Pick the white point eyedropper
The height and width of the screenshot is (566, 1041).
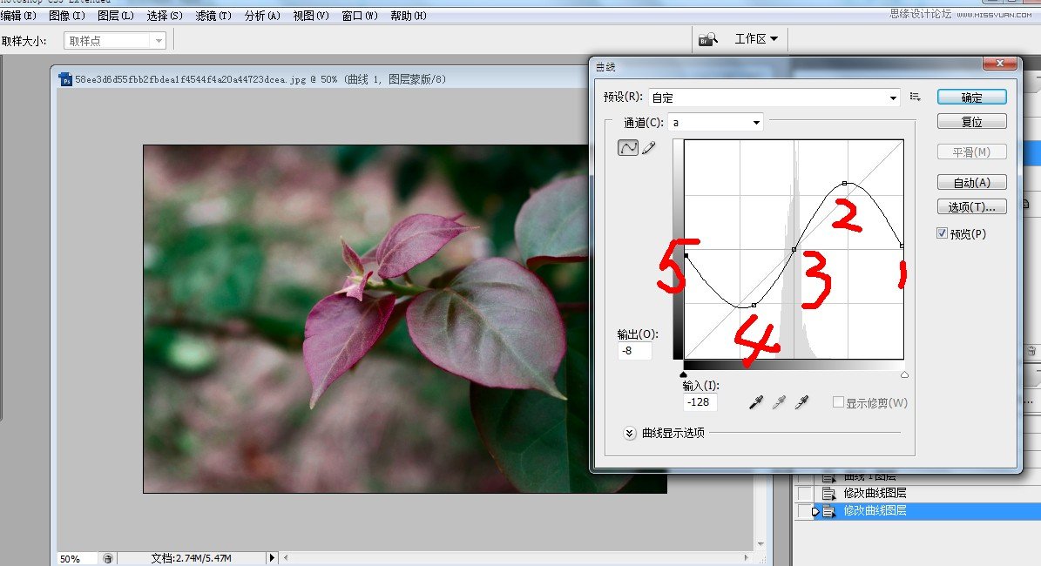click(x=802, y=402)
